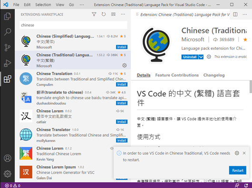Click the Chinese Translator globe icon
Viewport: 252px width, 188px height.
(26, 134)
